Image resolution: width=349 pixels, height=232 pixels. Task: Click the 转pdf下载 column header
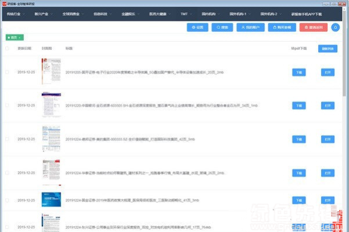[x=299, y=48]
